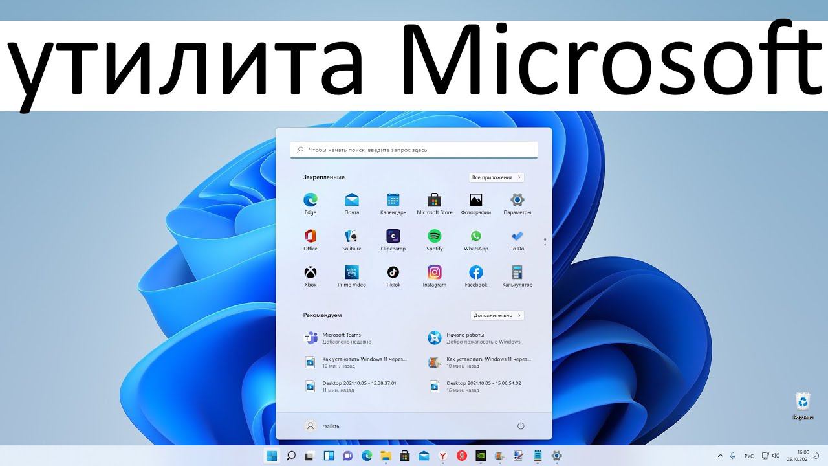The image size is (828, 466).
Task: Expand the hidden system tray icons chevron
Action: click(x=721, y=456)
